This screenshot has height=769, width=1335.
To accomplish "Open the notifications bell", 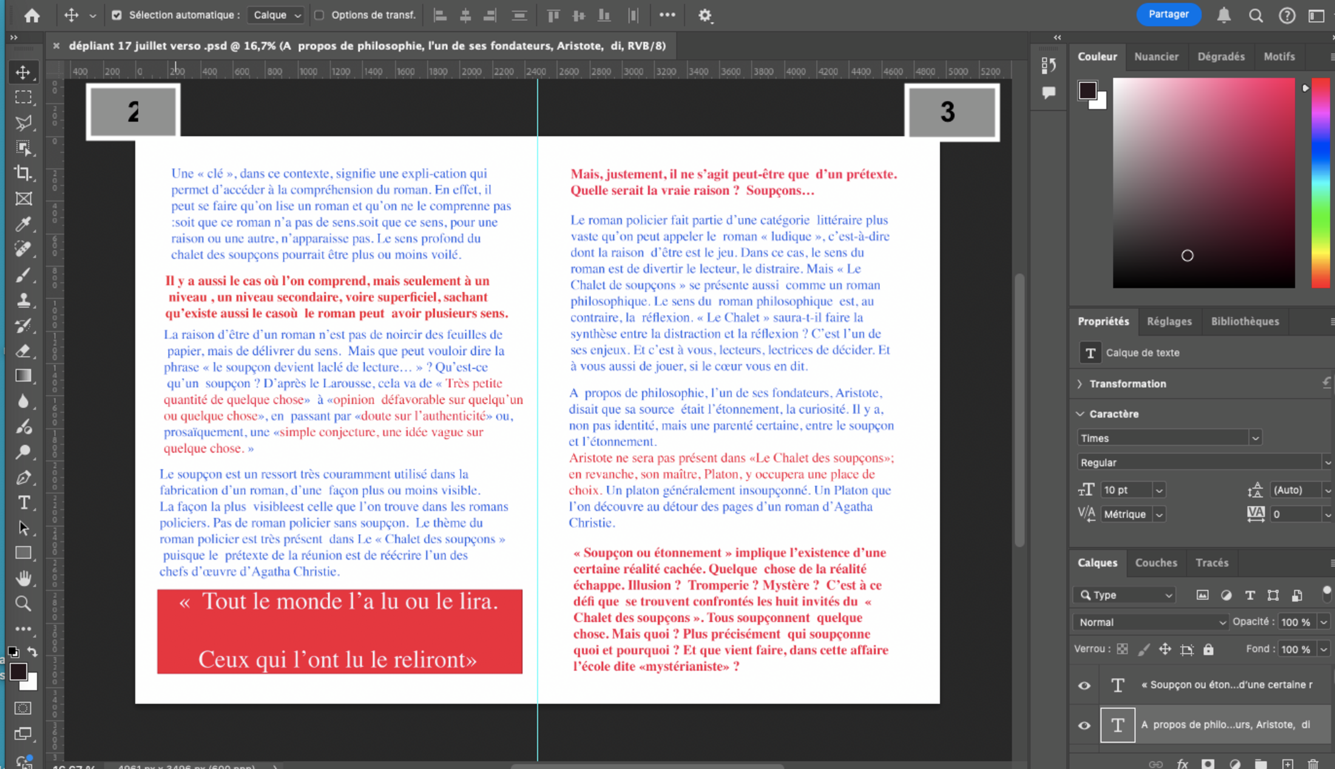I will pyautogui.click(x=1223, y=15).
